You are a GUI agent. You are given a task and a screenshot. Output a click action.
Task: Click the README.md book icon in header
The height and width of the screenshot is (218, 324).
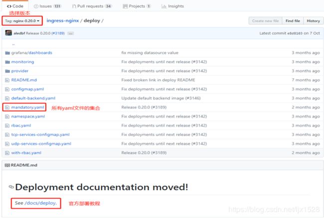click(7, 165)
